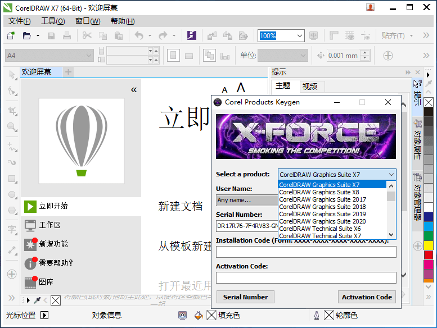
Task: Add new document tab with plus
Action: 68,72
